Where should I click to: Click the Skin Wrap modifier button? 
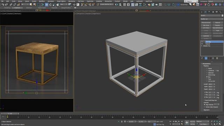click(x=206, y=25)
